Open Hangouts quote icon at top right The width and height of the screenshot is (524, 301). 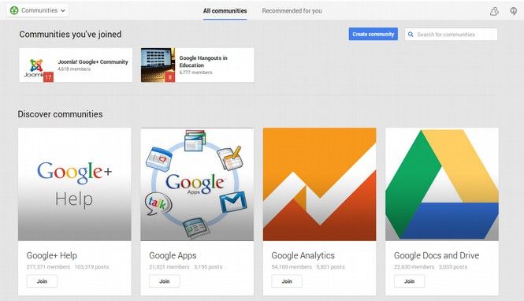click(514, 11)
